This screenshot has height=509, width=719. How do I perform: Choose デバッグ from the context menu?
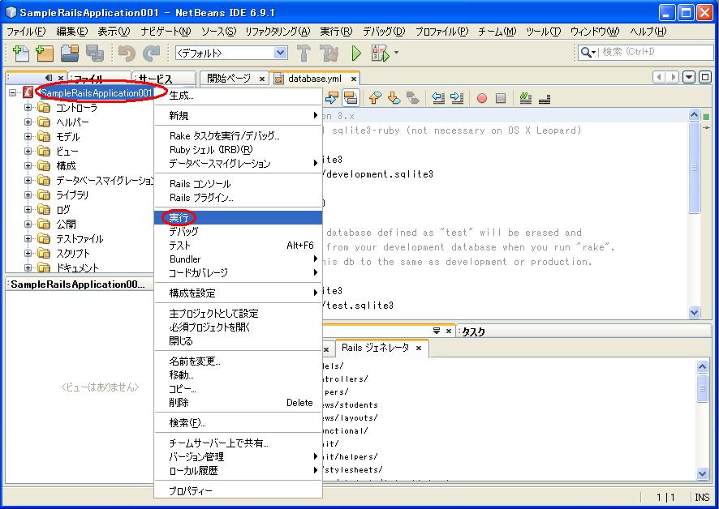coord(238,231)
